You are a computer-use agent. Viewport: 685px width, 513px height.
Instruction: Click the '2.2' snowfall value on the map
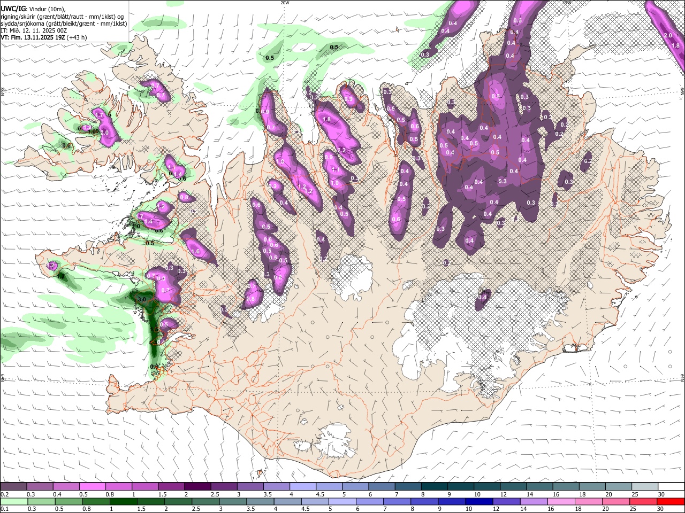(341, 151)
